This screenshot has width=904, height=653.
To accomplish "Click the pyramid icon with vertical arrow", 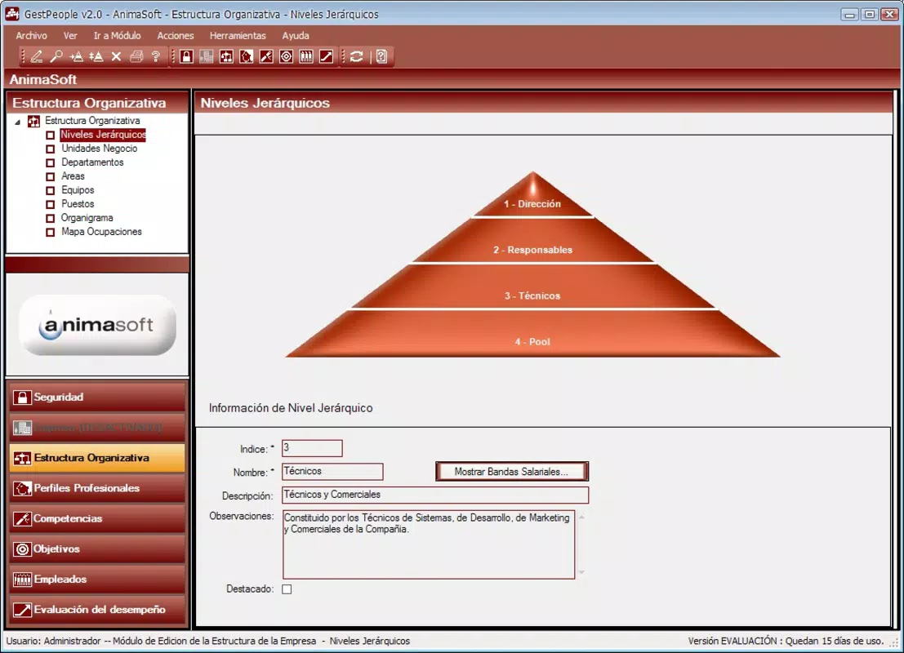I will 96,56.
